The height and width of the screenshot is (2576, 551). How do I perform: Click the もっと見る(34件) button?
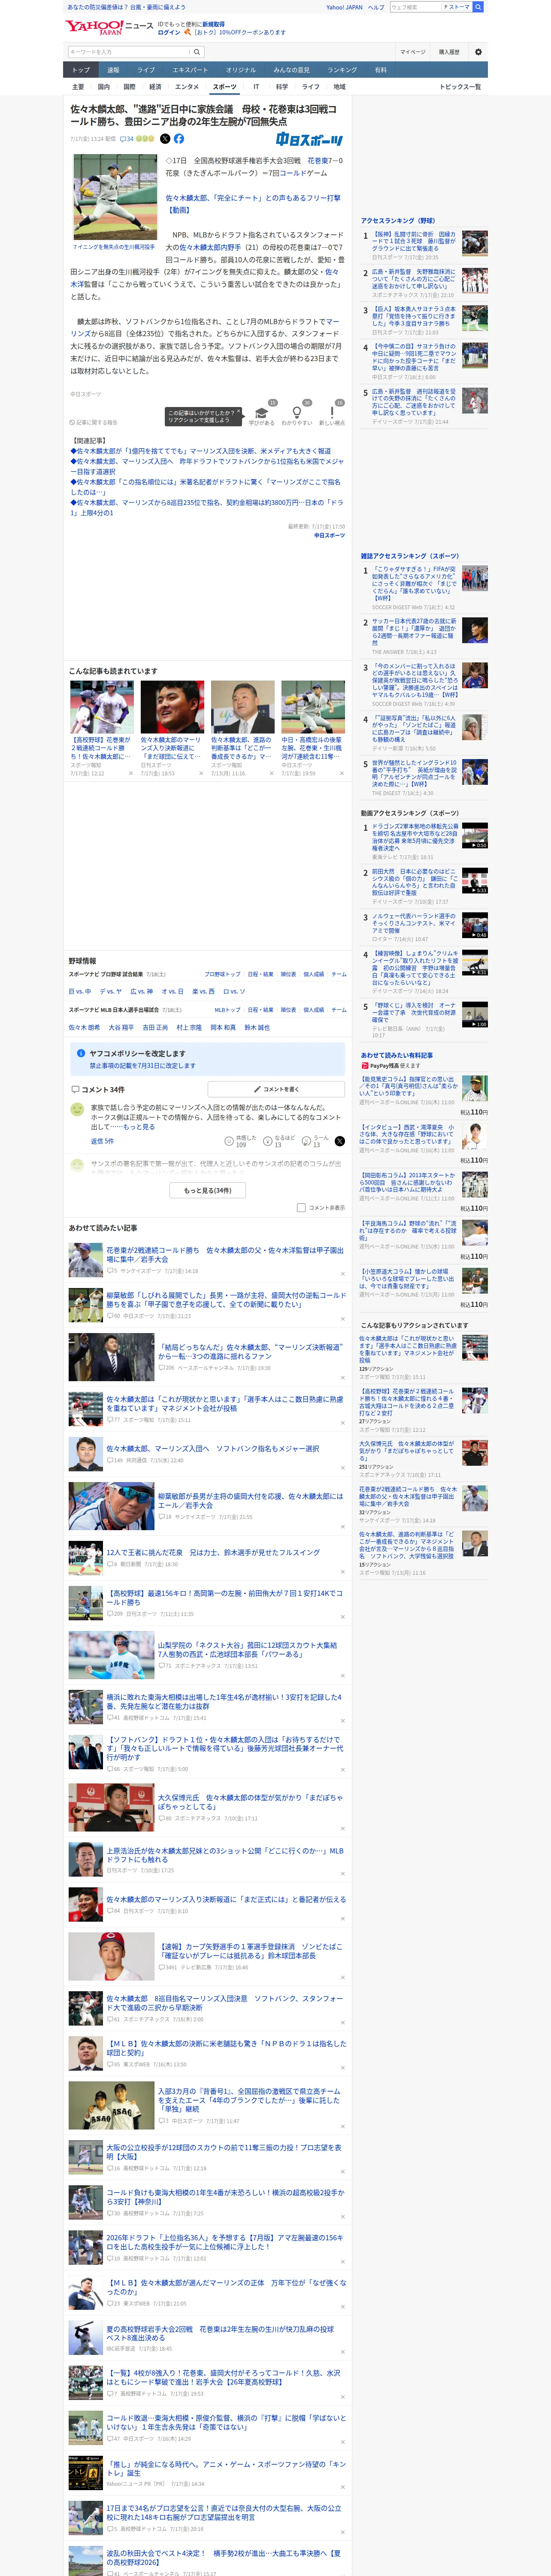click(208, 1190)
